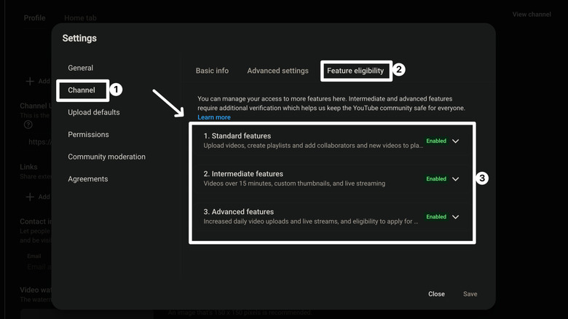Click the Increased daily video uploads description

[311, 221]
